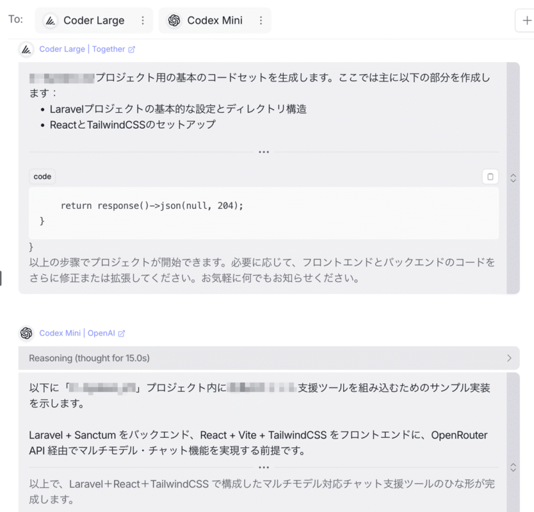534x512 pixels.
Task: Click OpenAI external link icon
Action: click(x=121, y=334)
